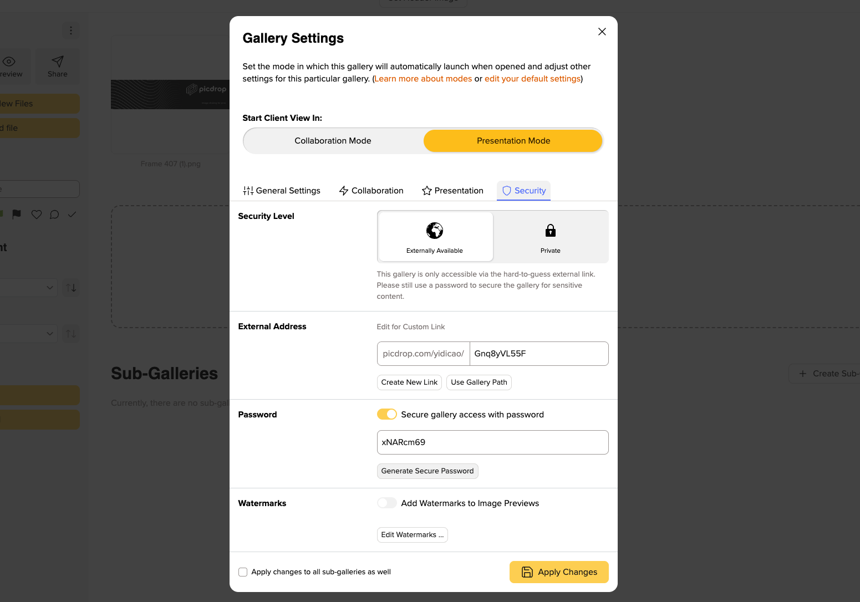
Task: Select Collaboration Mode start view
Action: (x=333, y=141)
